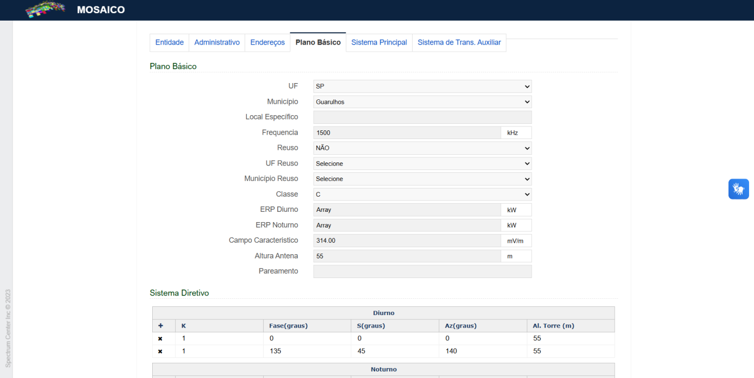Viewport: 754px width, 378px height.
Task: Expand the Classe dropdown showing C
Action: (422, 194)
